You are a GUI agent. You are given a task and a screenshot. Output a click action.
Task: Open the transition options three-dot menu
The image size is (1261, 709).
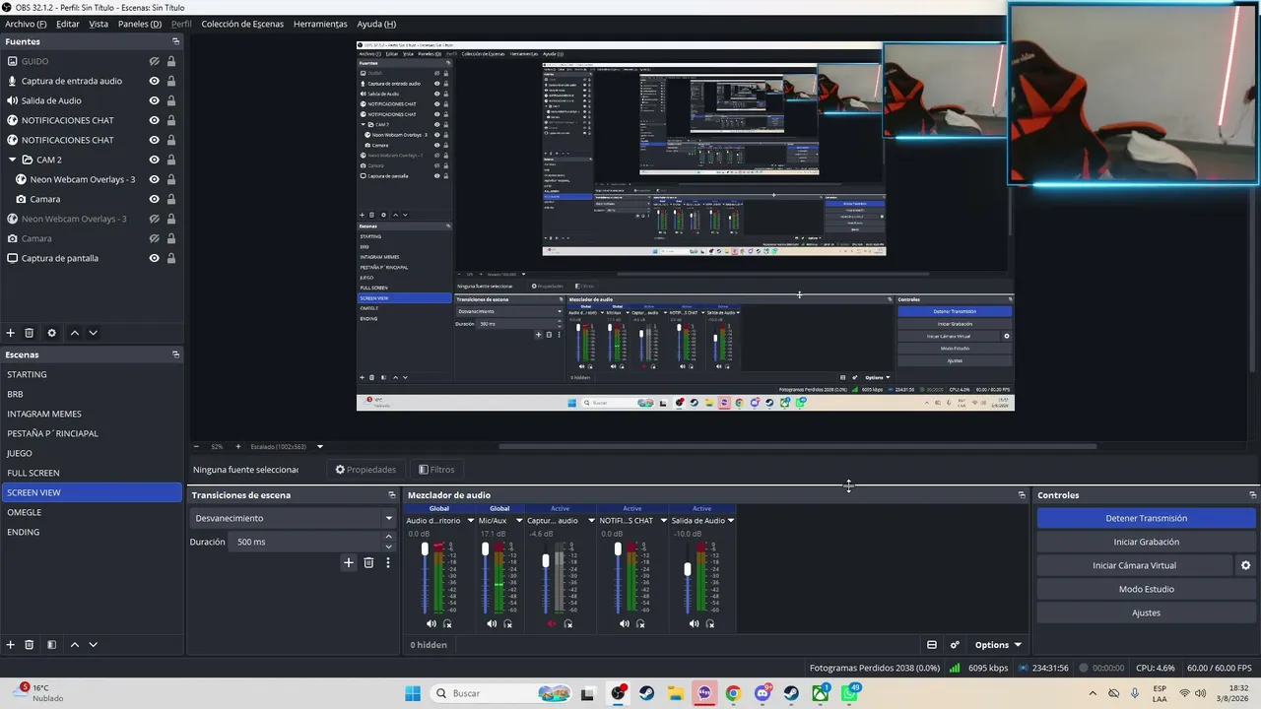pyautogui.click(x=388, y=562)
